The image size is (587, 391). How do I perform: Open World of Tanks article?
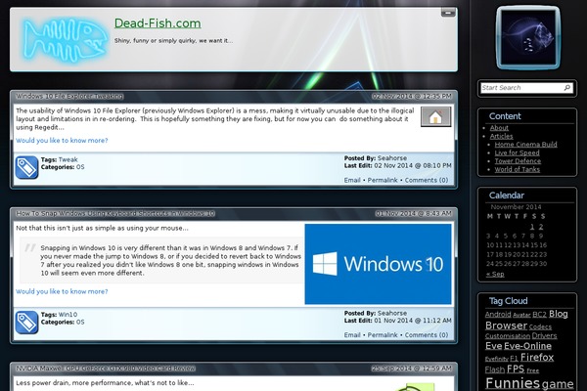tap(518, 169)
